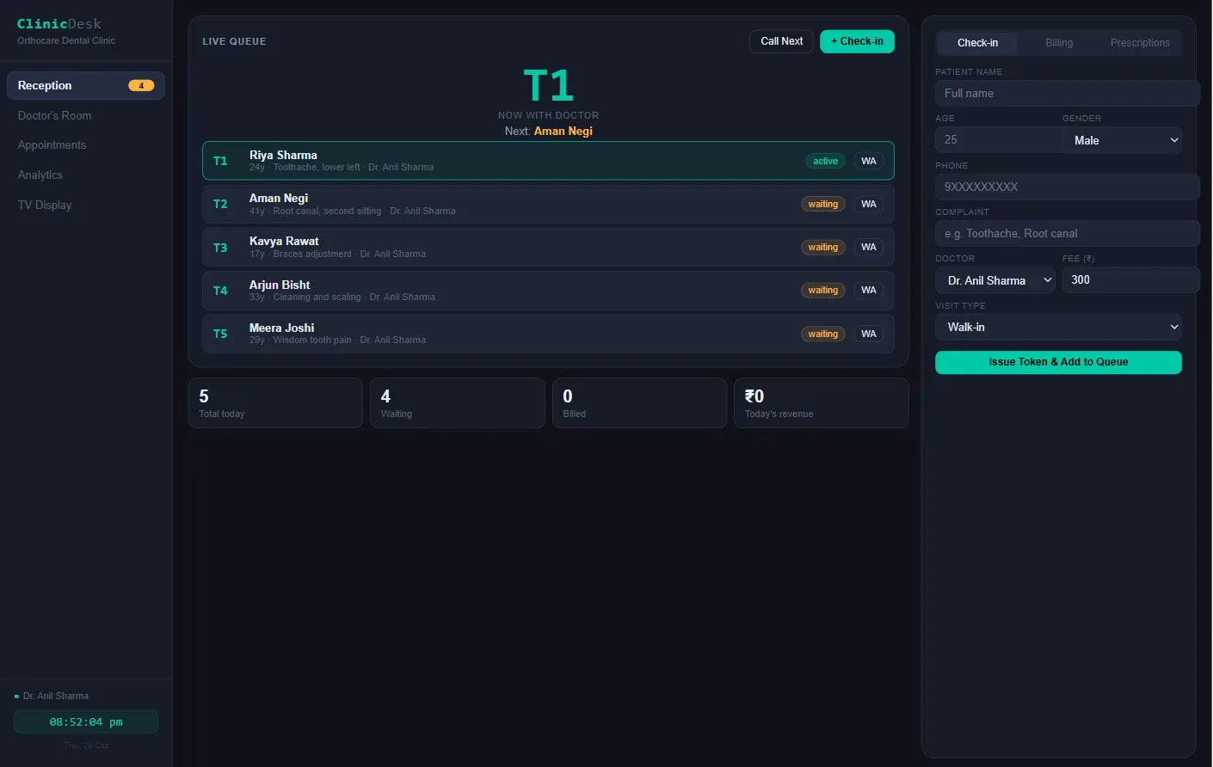Click the clock display in sidebar

click(x=86, y=721)
